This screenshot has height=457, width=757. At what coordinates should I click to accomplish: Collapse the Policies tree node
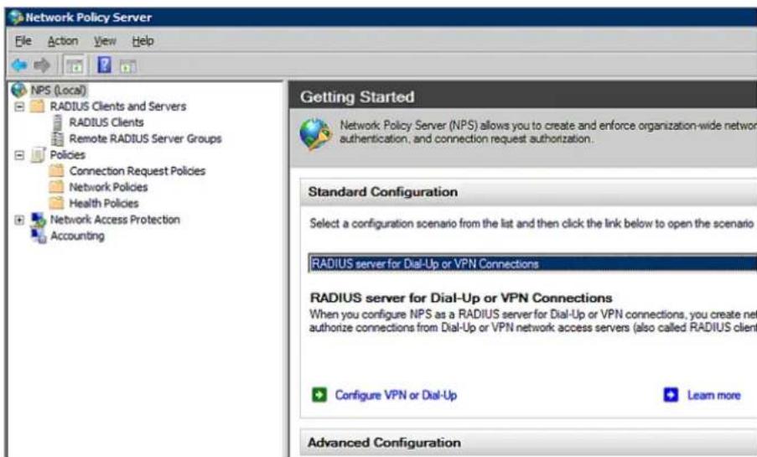click(x=18, y=155)
